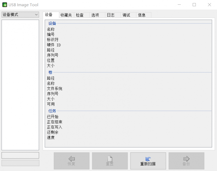Select the 日志 tab
The image size is (217, 171).
click(111, 15)
